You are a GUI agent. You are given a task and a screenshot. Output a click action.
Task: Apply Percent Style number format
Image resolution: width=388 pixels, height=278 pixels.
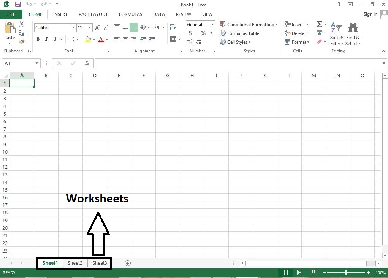point(203,33)
